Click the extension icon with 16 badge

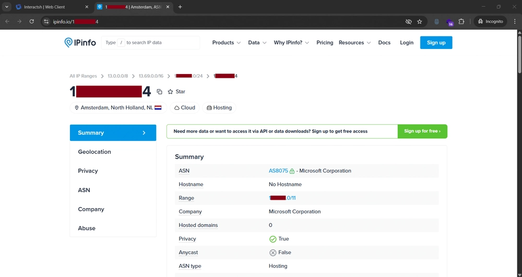449,22
